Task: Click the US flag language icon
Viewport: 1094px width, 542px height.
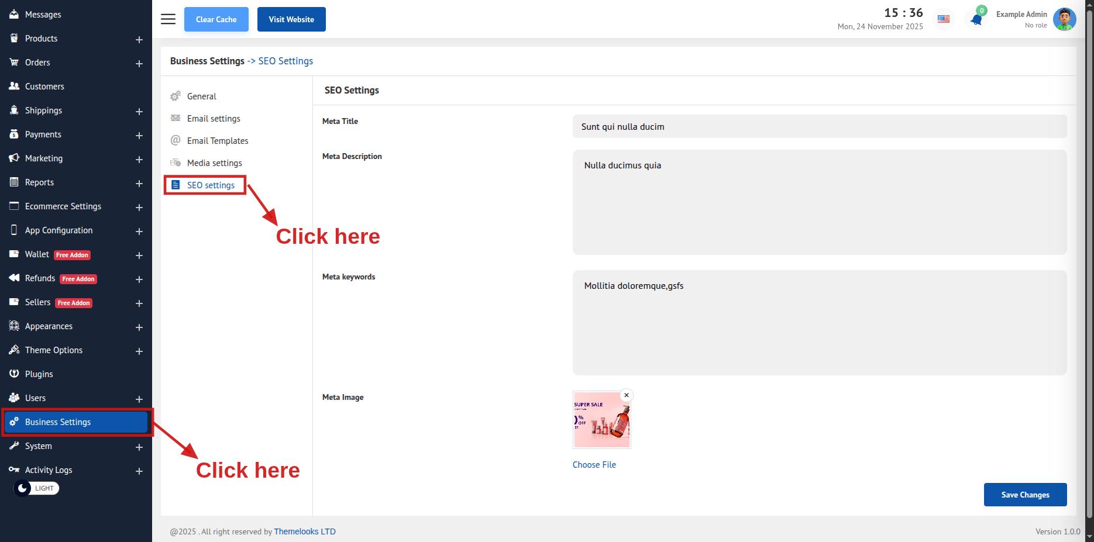Action: [943, 19]
